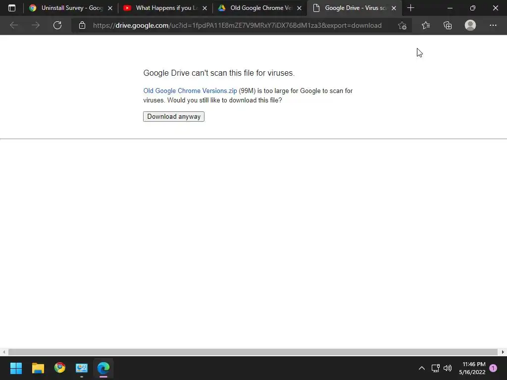Switch to Old Google Chrome Versions tab

point(259,8)
